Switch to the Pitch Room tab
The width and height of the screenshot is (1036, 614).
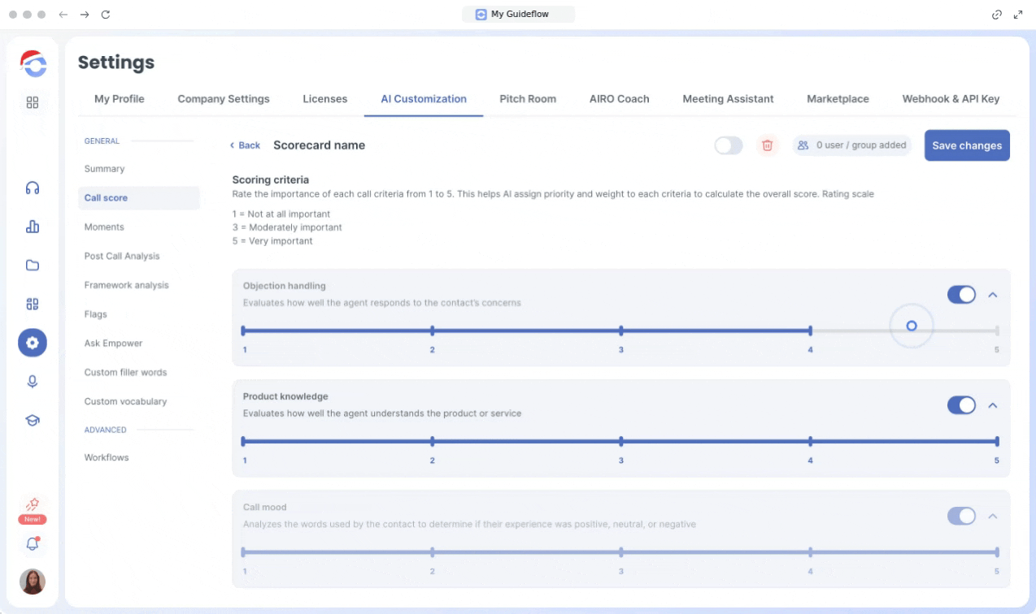tap(528, 99)
